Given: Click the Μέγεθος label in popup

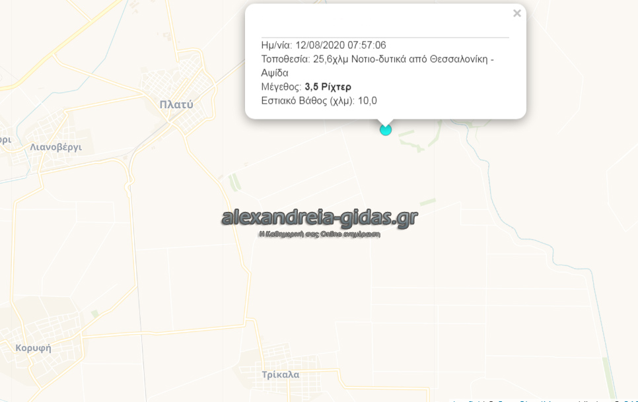Looking at the screenshot, I should click(281, 86).
